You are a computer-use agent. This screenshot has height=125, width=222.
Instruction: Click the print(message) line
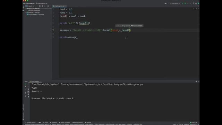coord(69,37)
